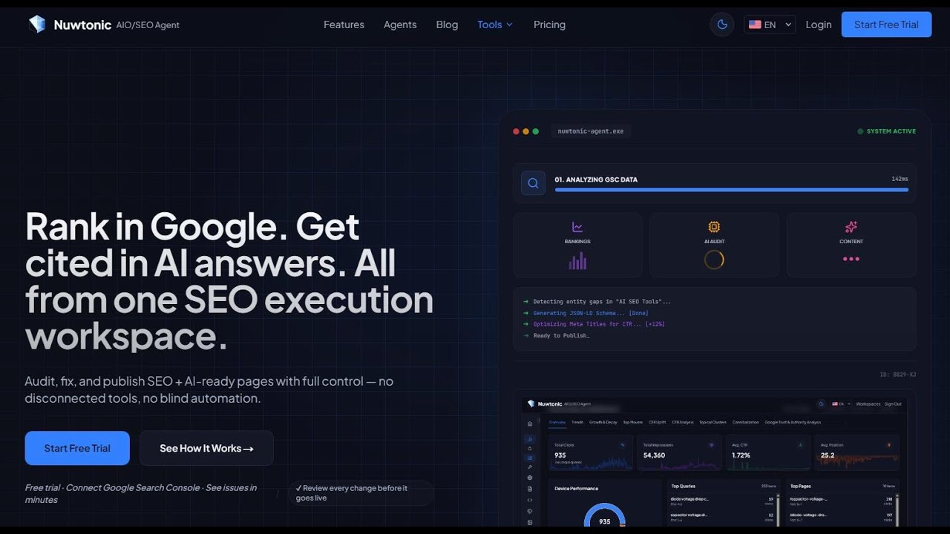Viewport: 950px width, 534px height.
Task: Open the Features page
Action: 344,24
